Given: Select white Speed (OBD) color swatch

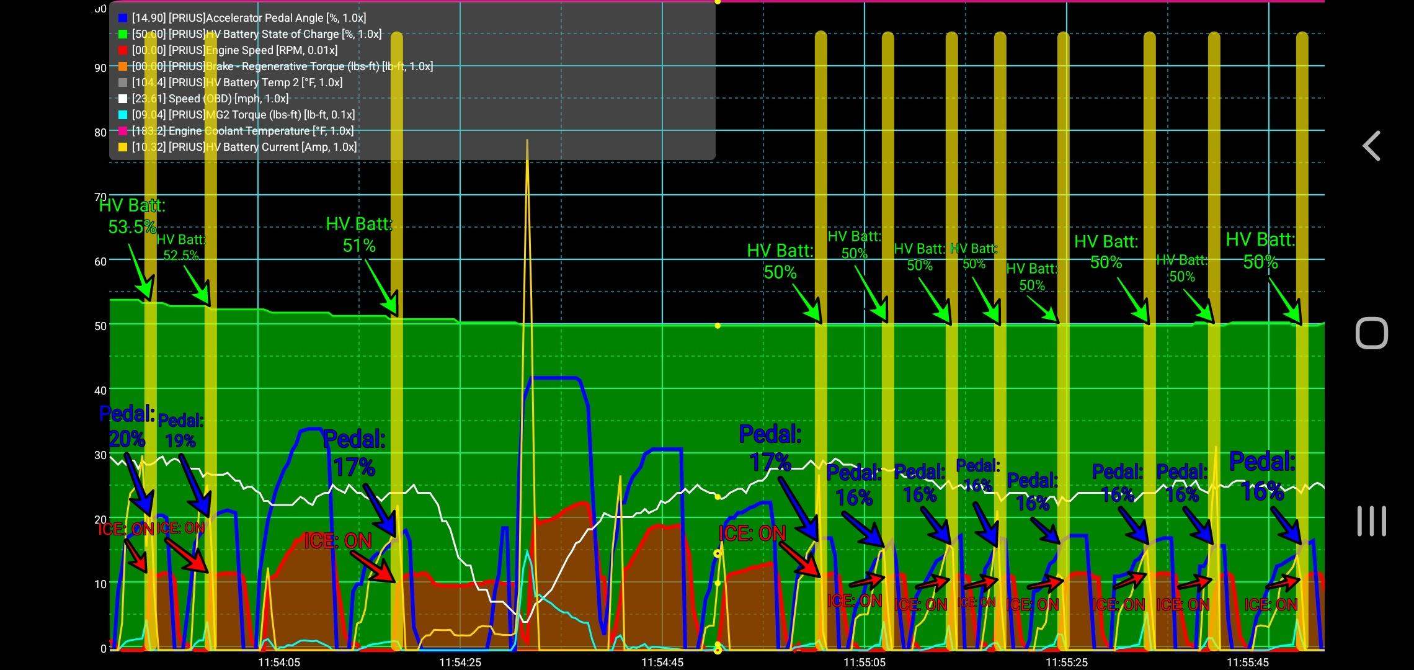Looking at the screenshot, I should (123, 99).
